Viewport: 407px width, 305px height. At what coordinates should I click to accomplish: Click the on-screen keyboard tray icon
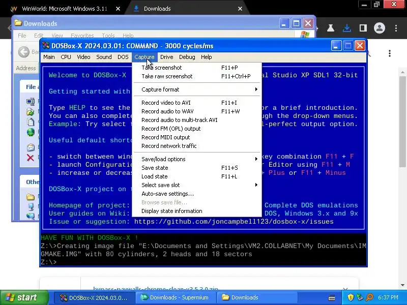pos(332,298)
